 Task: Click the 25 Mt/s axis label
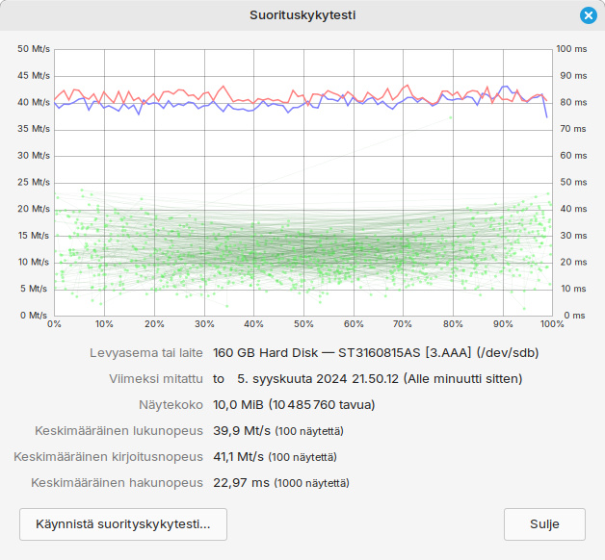pyautogui.click(x=34, y=182)
